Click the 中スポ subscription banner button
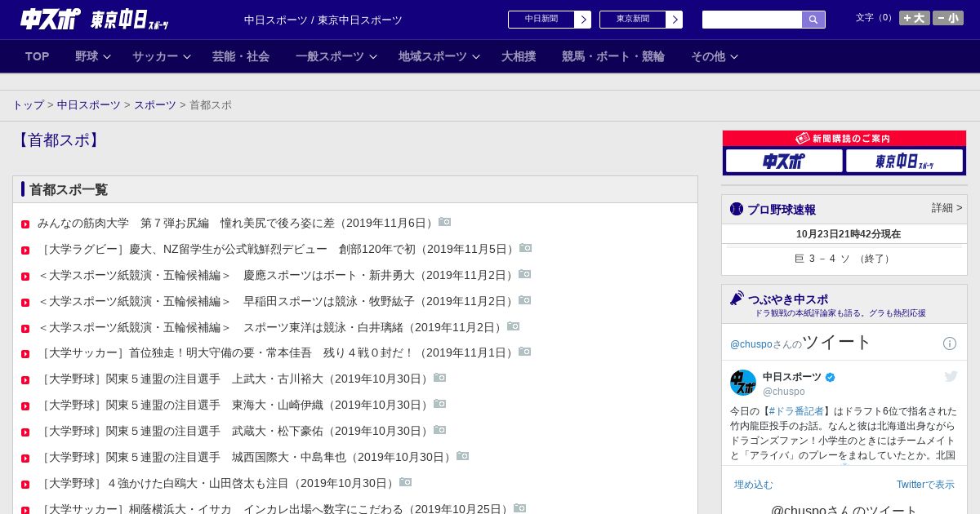This screenshot has width=980, height=514. pos(784,161)
